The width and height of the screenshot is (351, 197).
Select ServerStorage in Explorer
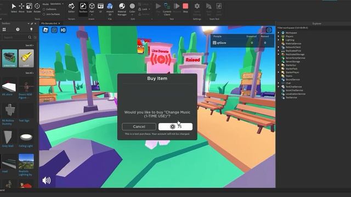coord(292,61)
